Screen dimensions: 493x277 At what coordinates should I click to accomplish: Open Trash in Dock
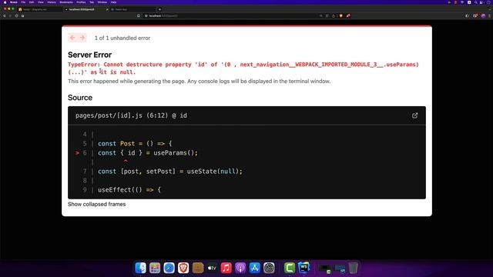[x=353, y=268]
